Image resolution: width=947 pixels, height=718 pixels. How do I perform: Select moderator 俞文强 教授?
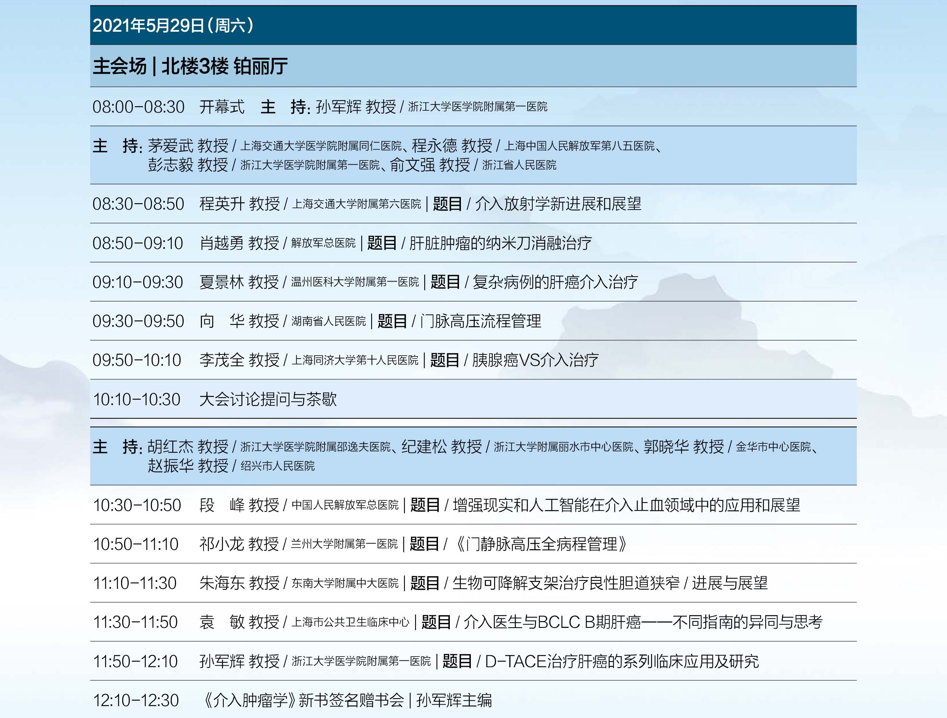point(430,165)
